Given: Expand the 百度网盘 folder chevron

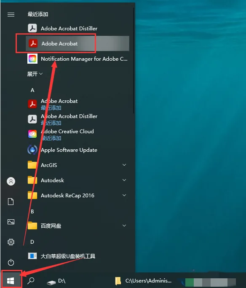Looking at the screenshot, I should point(124,226).
